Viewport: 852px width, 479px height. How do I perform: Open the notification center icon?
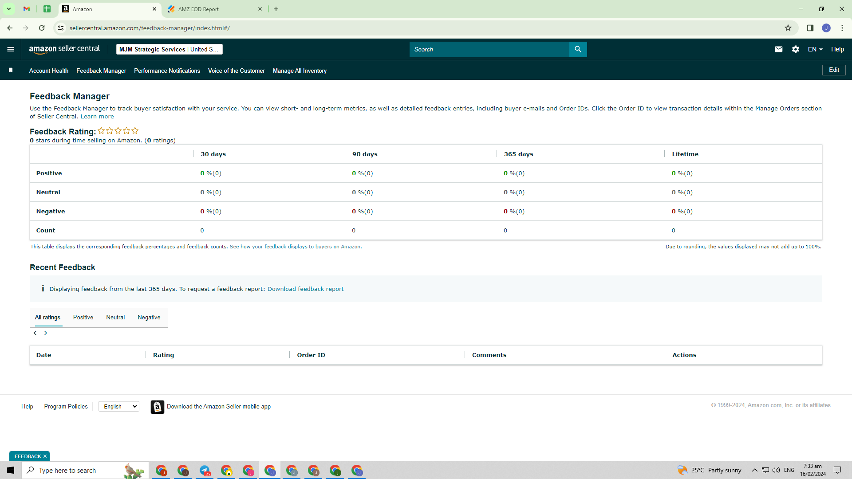(837, 470)
